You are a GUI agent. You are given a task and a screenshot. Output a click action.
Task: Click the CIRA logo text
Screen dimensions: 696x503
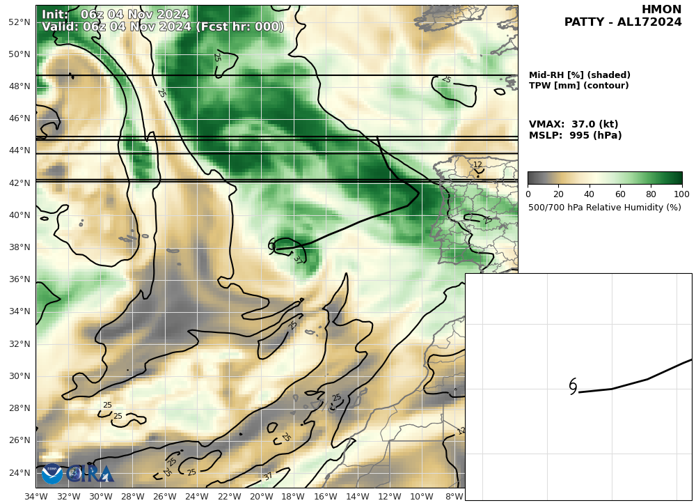click(90, 474)
